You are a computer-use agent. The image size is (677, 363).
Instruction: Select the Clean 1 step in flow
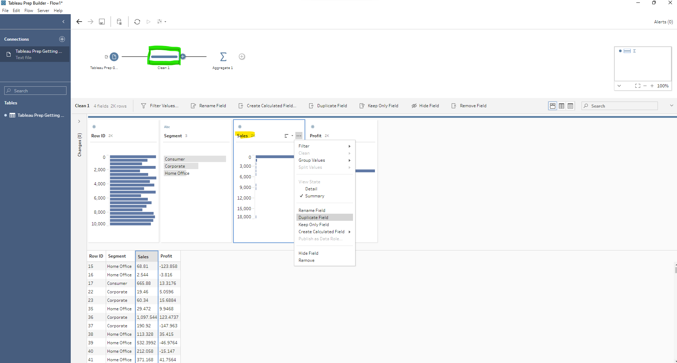pos(164,57)
